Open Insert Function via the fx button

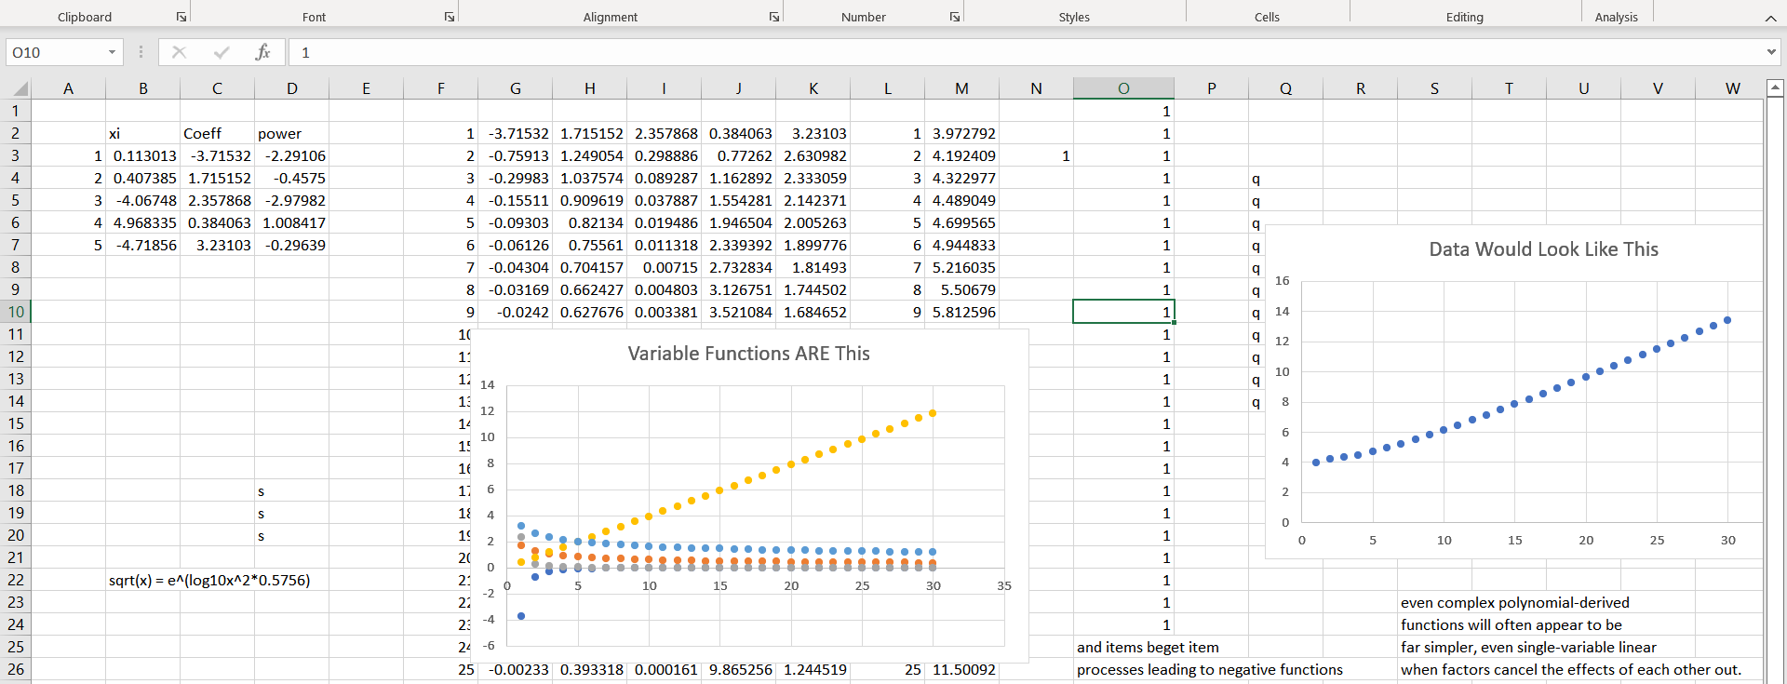point(263,52)
